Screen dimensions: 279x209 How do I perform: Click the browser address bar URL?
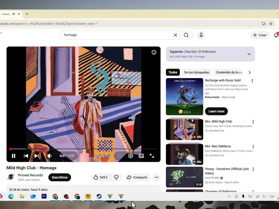(49, 24)
